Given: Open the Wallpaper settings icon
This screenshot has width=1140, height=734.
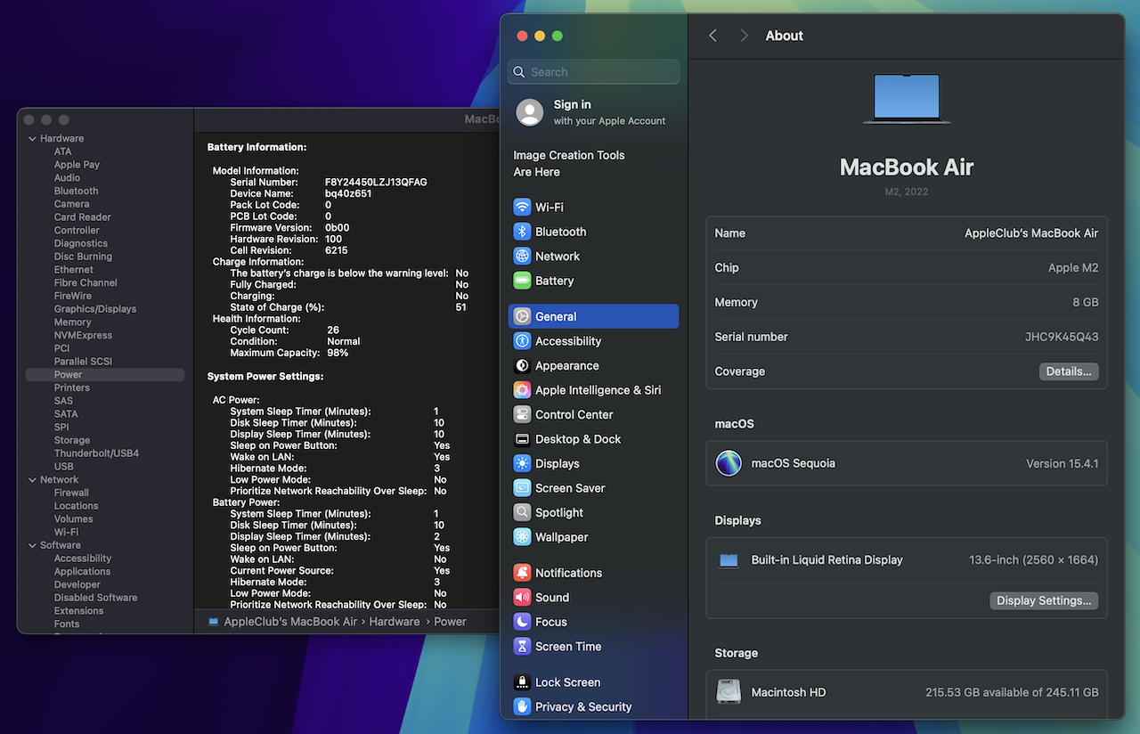Looking at the screenshot, I should pyautogui.click(x=522, y=537).
